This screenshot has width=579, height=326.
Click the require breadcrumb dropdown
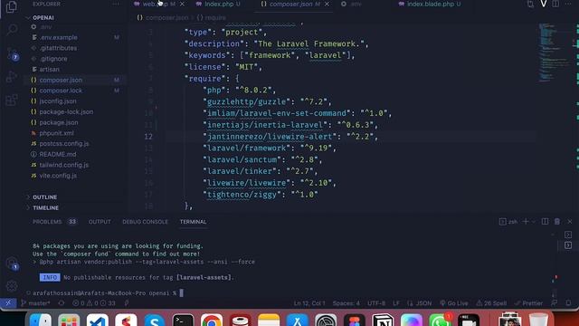(x=211, y=18)
